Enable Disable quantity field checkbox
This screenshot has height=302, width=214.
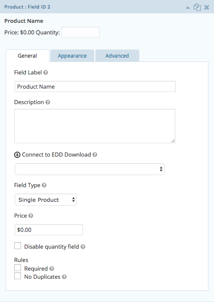pyautogui.click(x=18, y=246)
